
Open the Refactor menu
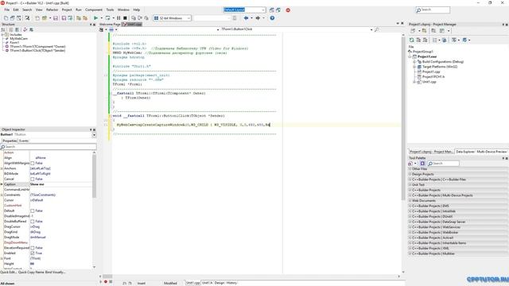pyautogui.click(x=52, y=10)
